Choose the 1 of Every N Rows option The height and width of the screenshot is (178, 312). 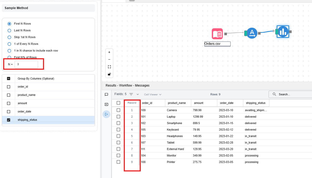click(x=9, y=44)
